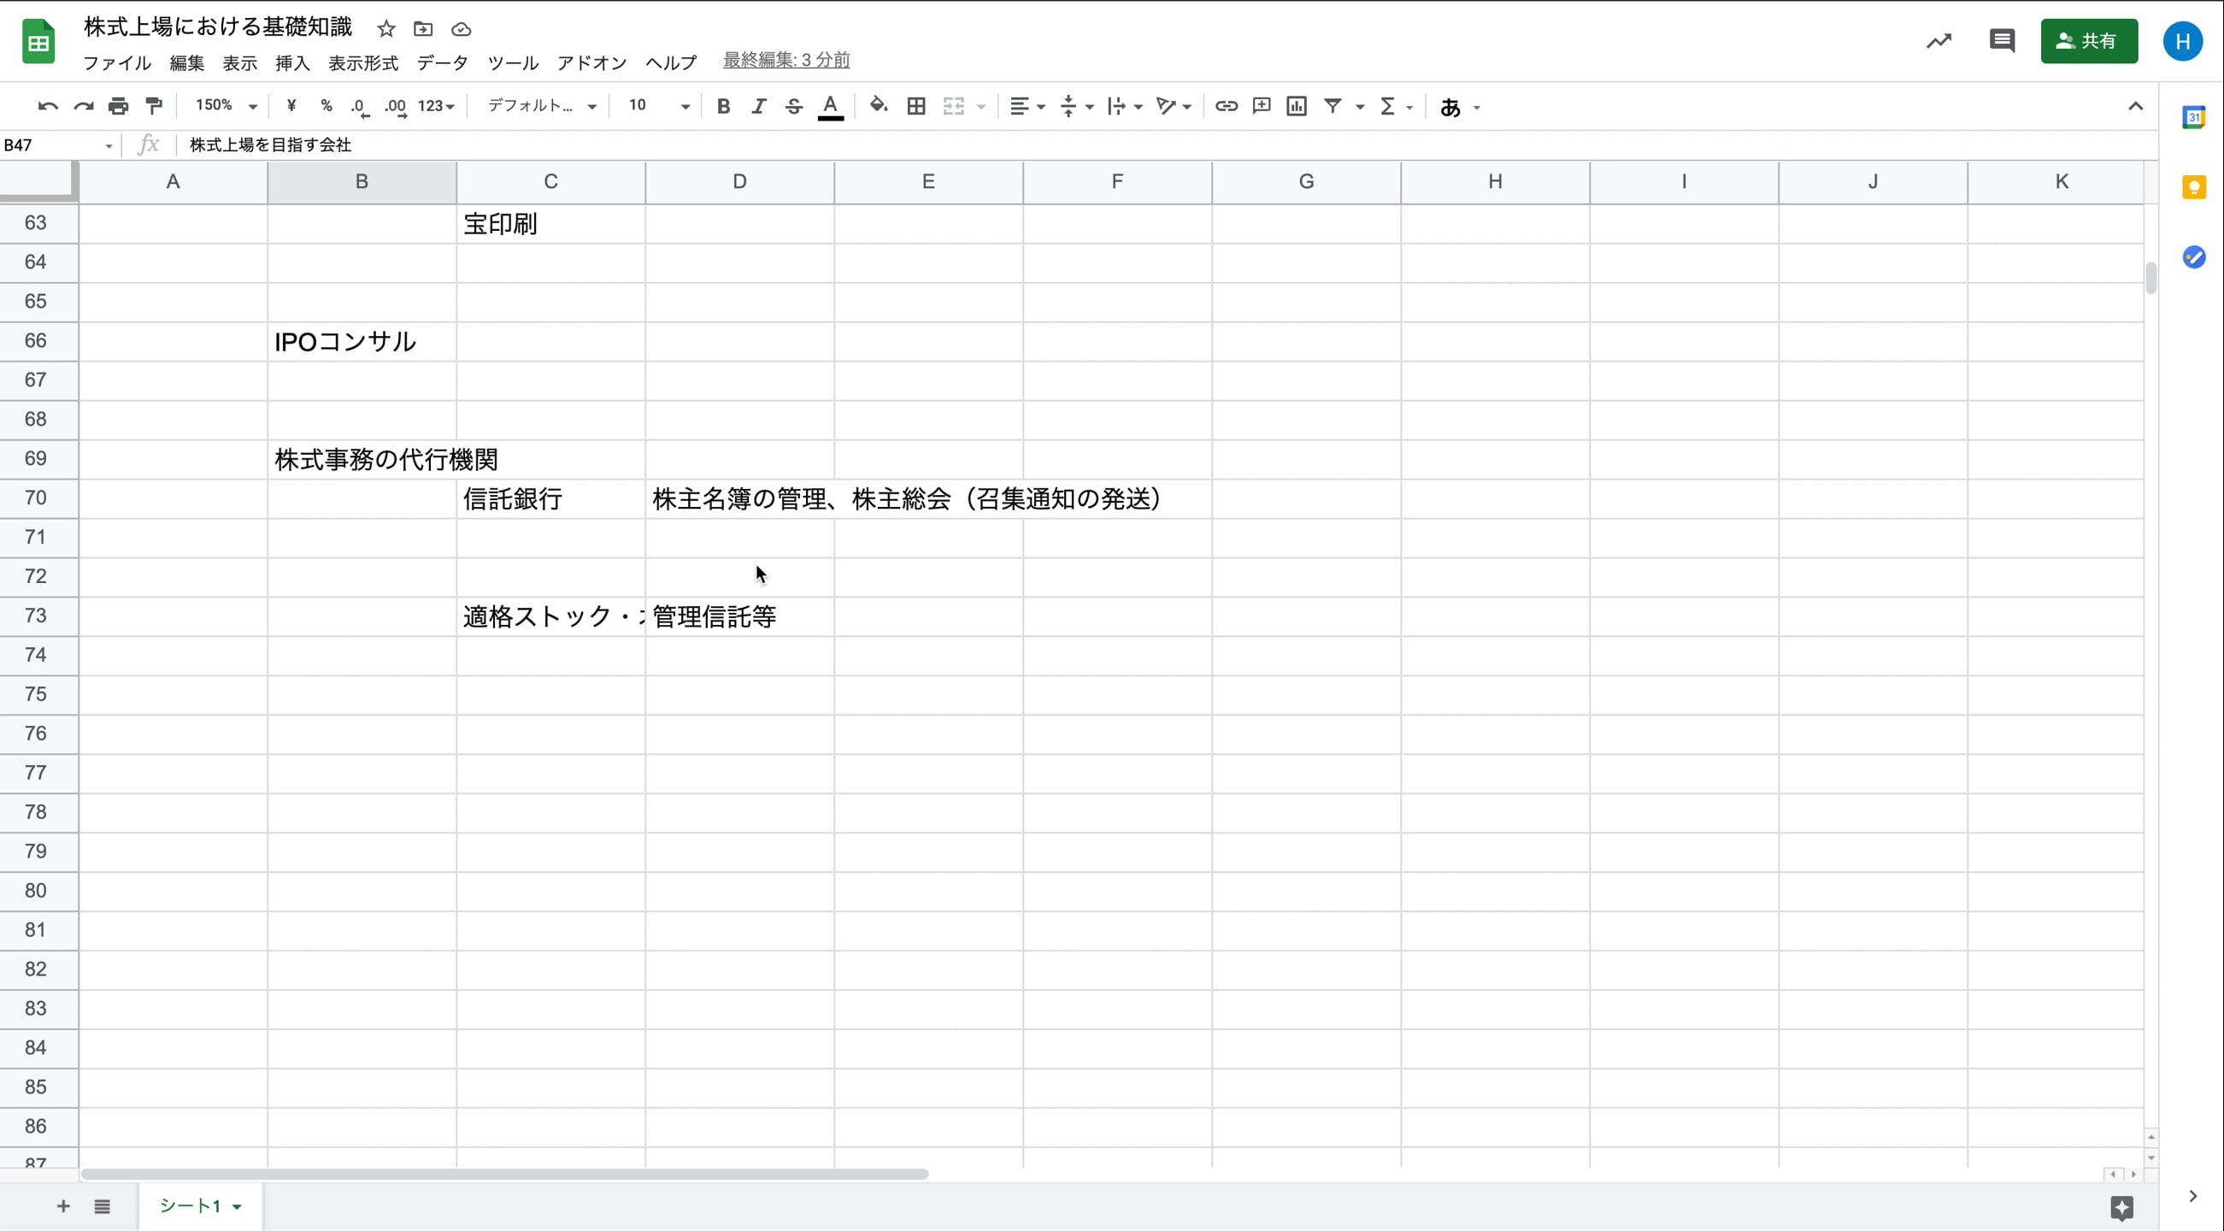
Task: Open the データ menu
Action: [x=442, y=63]
